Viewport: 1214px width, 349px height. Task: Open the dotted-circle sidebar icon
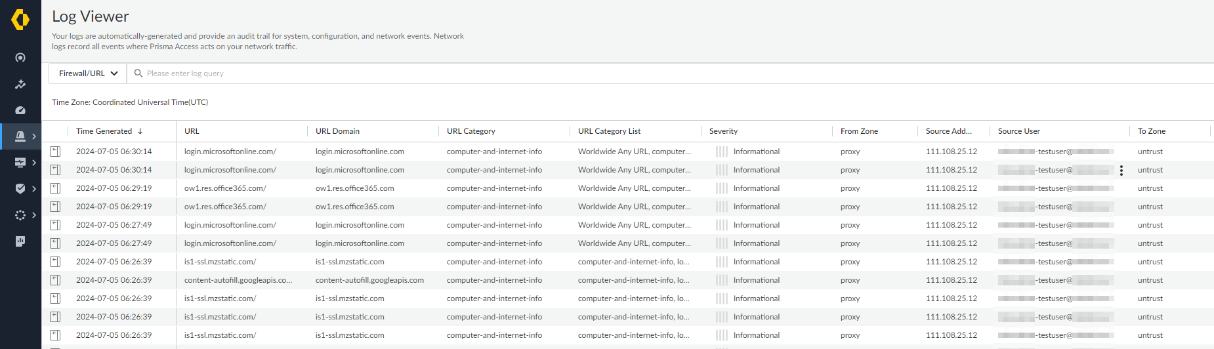20,215
